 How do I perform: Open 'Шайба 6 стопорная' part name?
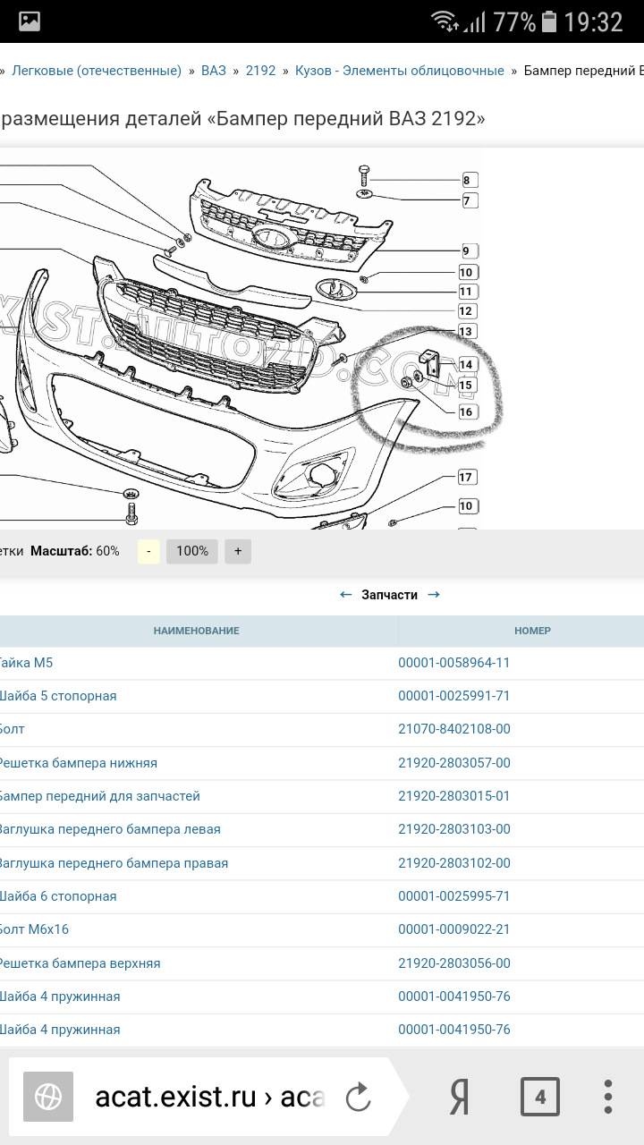[58, 896]
